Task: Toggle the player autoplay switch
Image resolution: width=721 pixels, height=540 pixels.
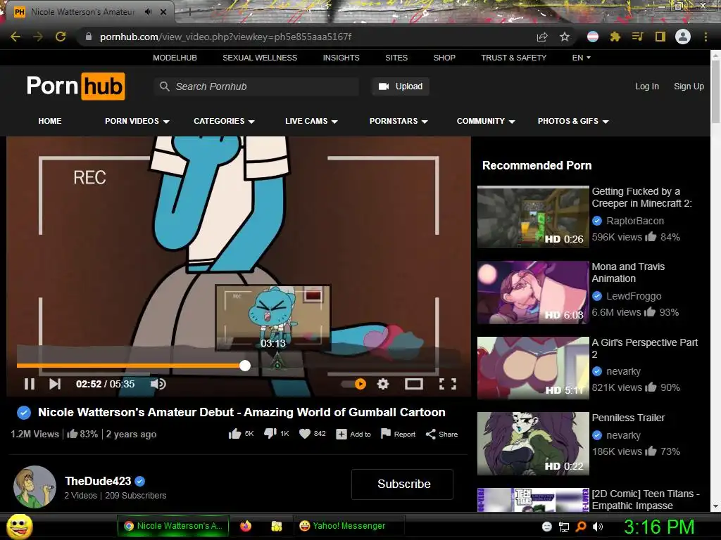Action: click(x=354, y=384)
